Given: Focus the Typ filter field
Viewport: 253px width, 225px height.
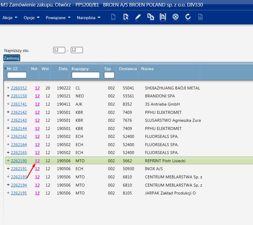Looking at the screenshot, I should click(x=109, y=75).
